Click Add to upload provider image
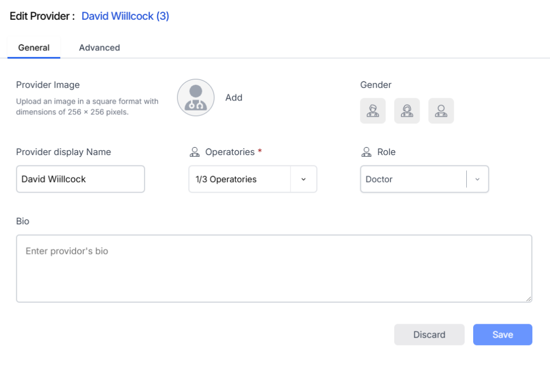The image size is (550, 365). click(x=234, y=98)
